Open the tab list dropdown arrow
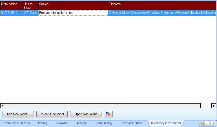Viewport: 217px width, 127px height. 213,123
